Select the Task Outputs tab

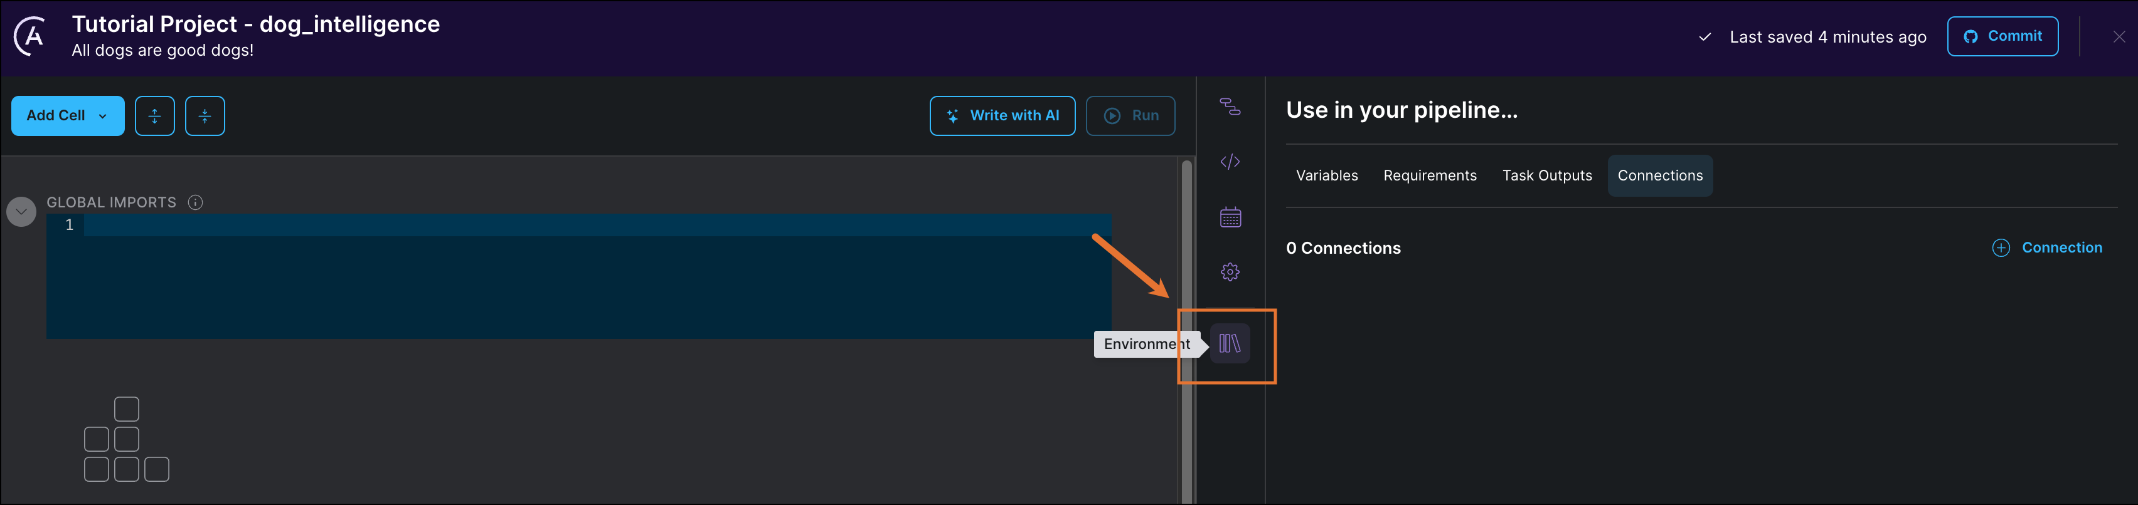[1546, 176]
